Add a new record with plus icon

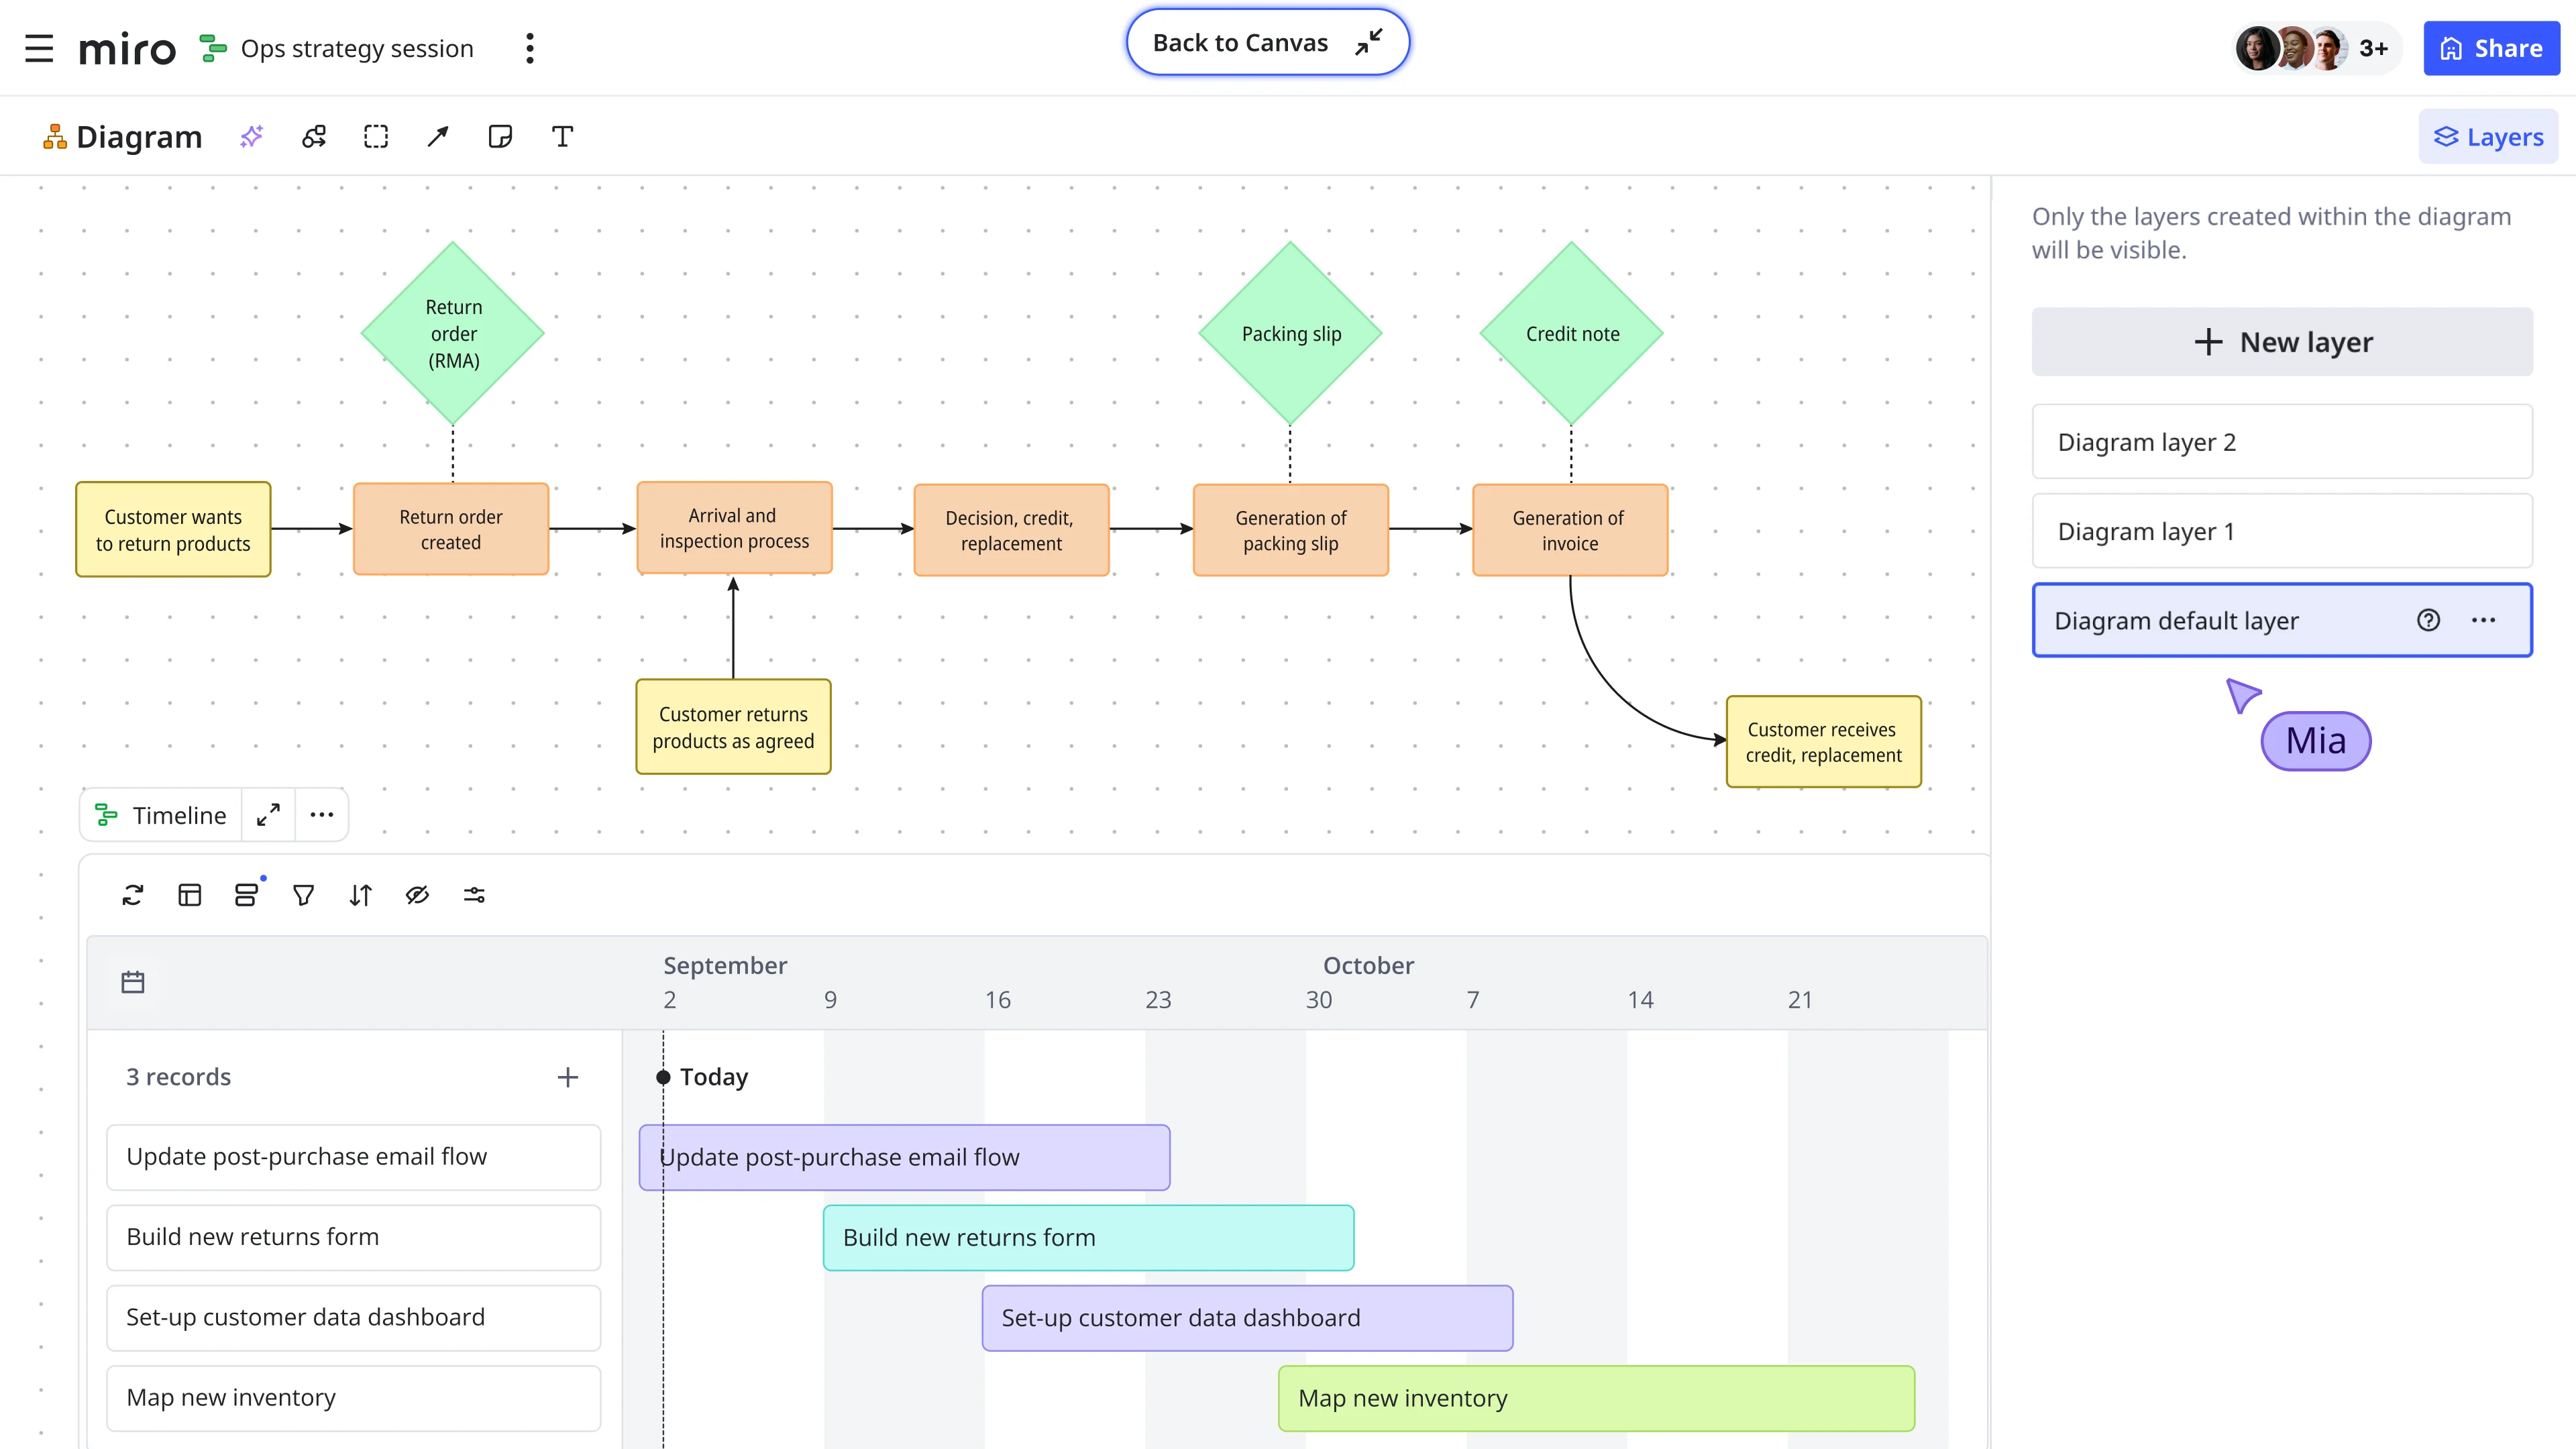[x=567, y=1077]
